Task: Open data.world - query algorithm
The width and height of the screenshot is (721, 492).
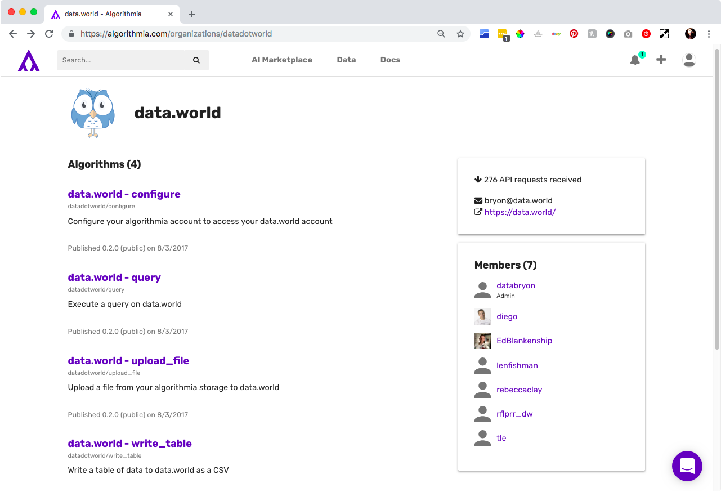Action: 114,278
